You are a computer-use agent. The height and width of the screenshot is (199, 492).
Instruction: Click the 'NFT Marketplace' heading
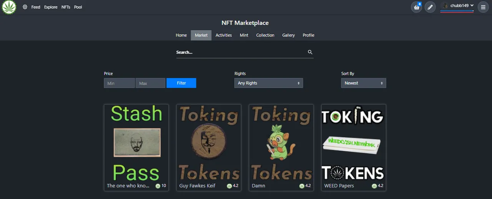[245, 23]
